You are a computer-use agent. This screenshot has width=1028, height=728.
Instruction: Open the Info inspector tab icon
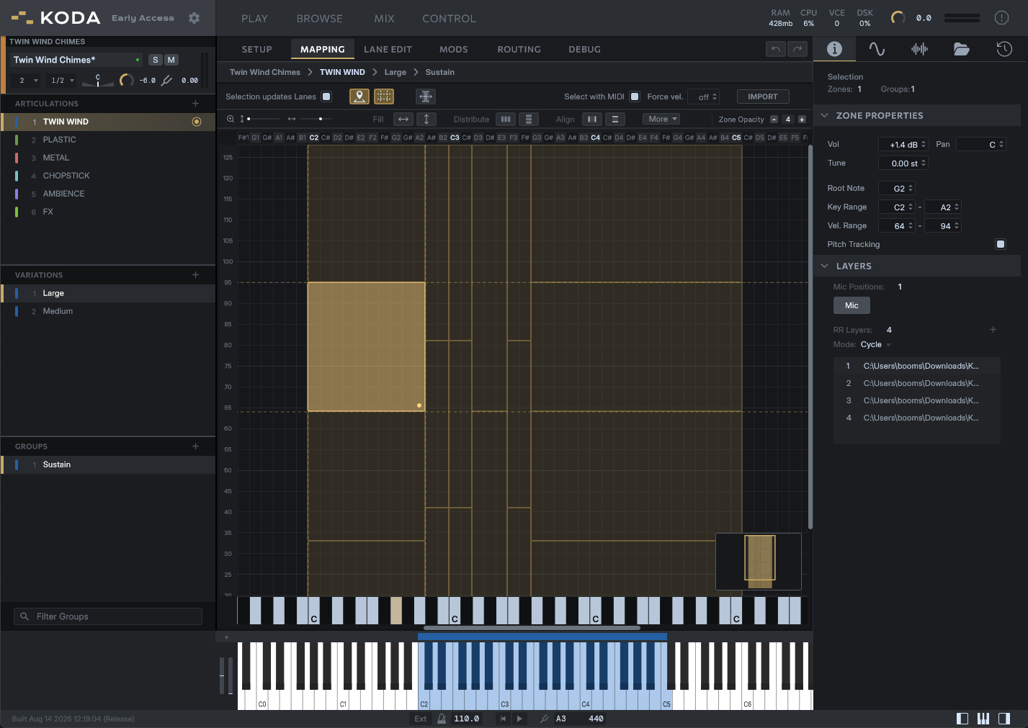(834, 49)
